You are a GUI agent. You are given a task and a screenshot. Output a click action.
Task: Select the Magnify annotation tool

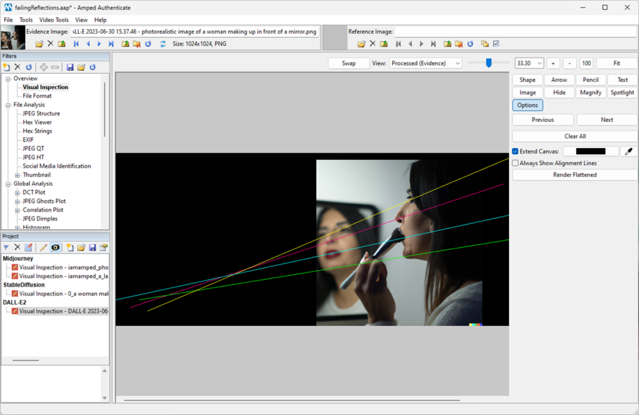click(590, 92)
